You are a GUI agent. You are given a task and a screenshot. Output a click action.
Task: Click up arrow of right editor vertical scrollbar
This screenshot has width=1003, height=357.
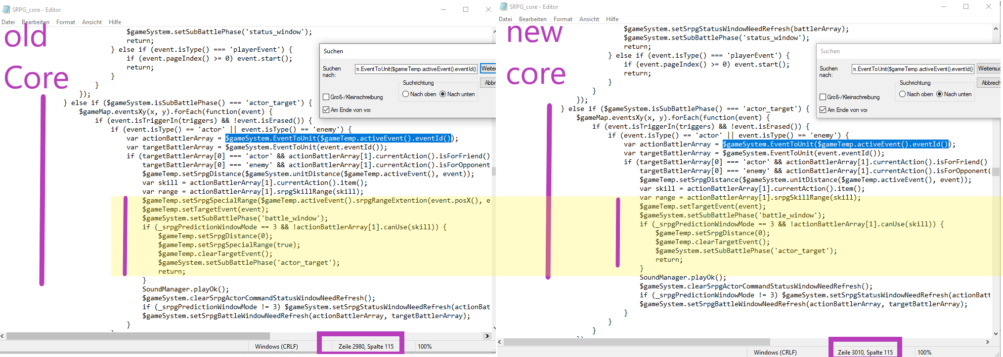click(x=996, y=29)
